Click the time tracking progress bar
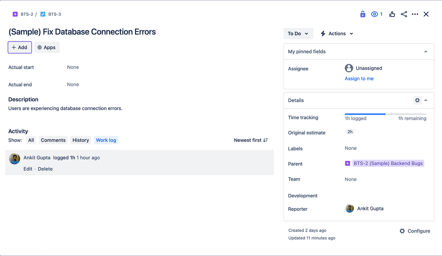This screenshot has height=256, width=442. (386, 114)
